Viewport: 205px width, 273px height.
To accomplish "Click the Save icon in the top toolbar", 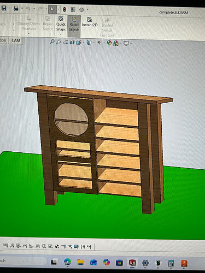I will pyautogui.click(x=3, y=8).
